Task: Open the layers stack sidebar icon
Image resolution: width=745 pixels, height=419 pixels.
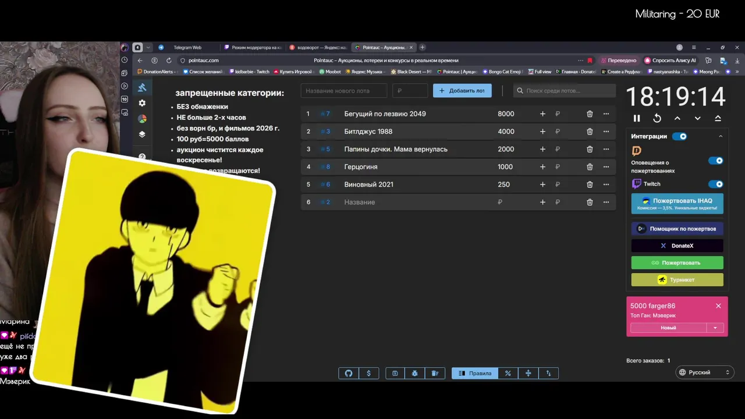Action: (142, 134)
